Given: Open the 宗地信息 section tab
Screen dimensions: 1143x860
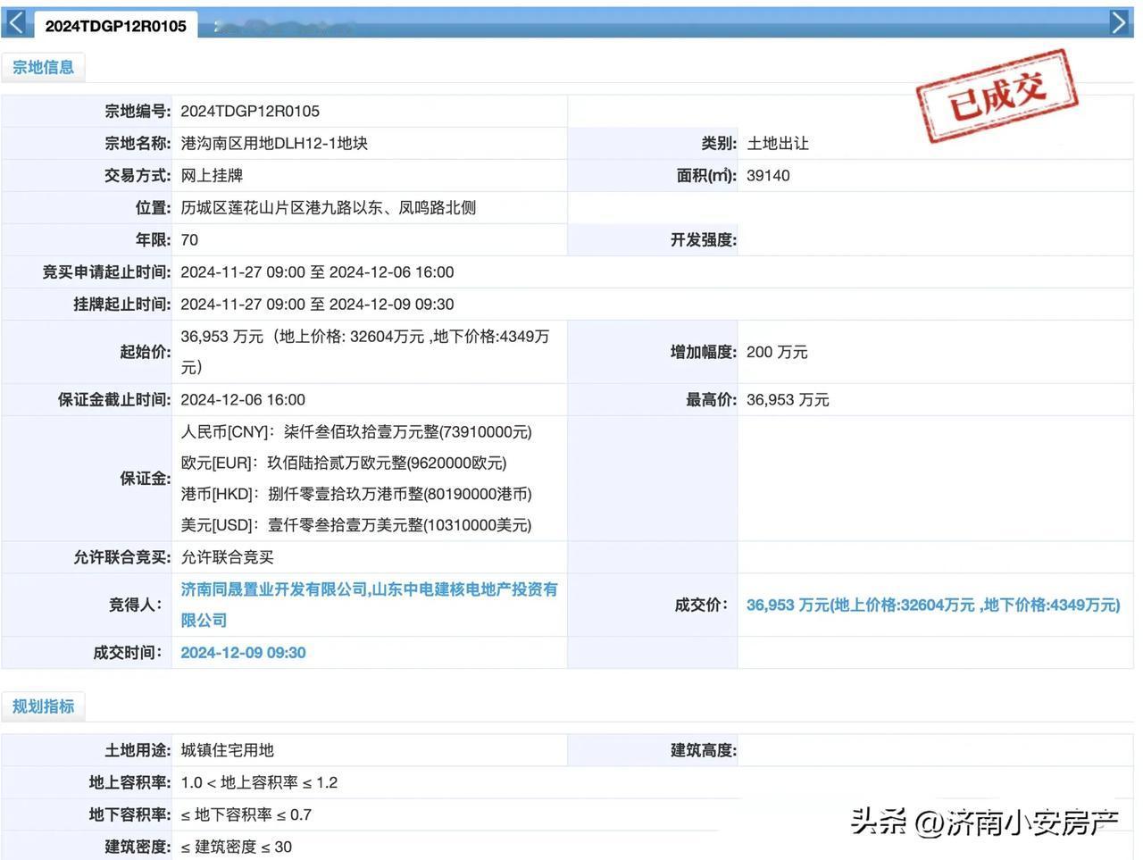Looking at the screenshot, I should coord(43,67).
